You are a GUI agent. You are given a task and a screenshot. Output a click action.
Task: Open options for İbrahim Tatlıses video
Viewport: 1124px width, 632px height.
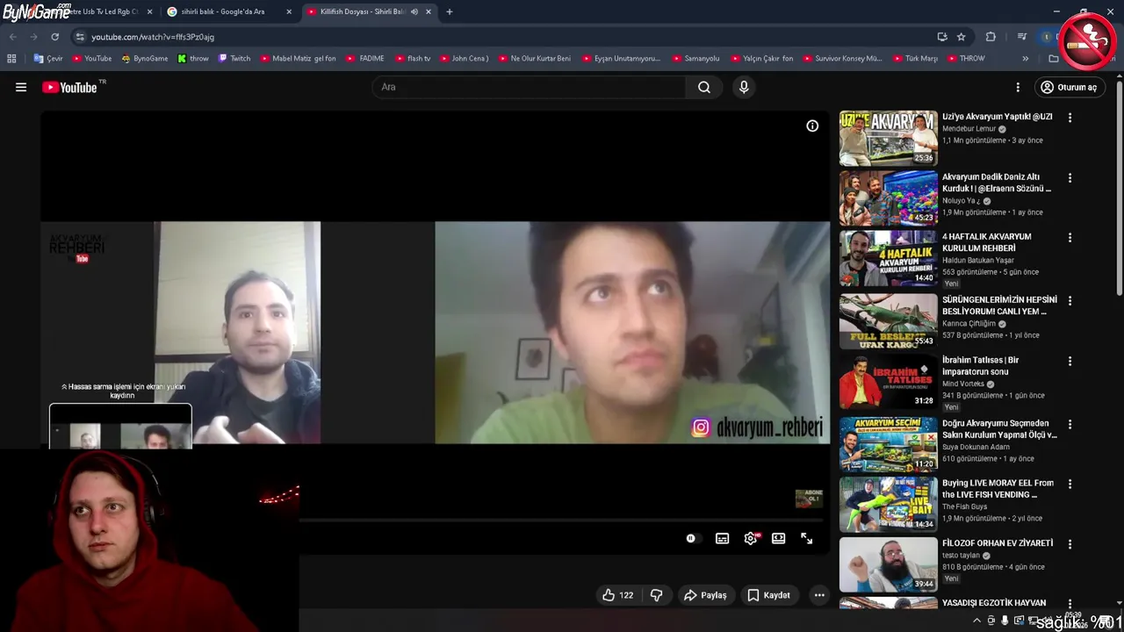(1070, 361)
